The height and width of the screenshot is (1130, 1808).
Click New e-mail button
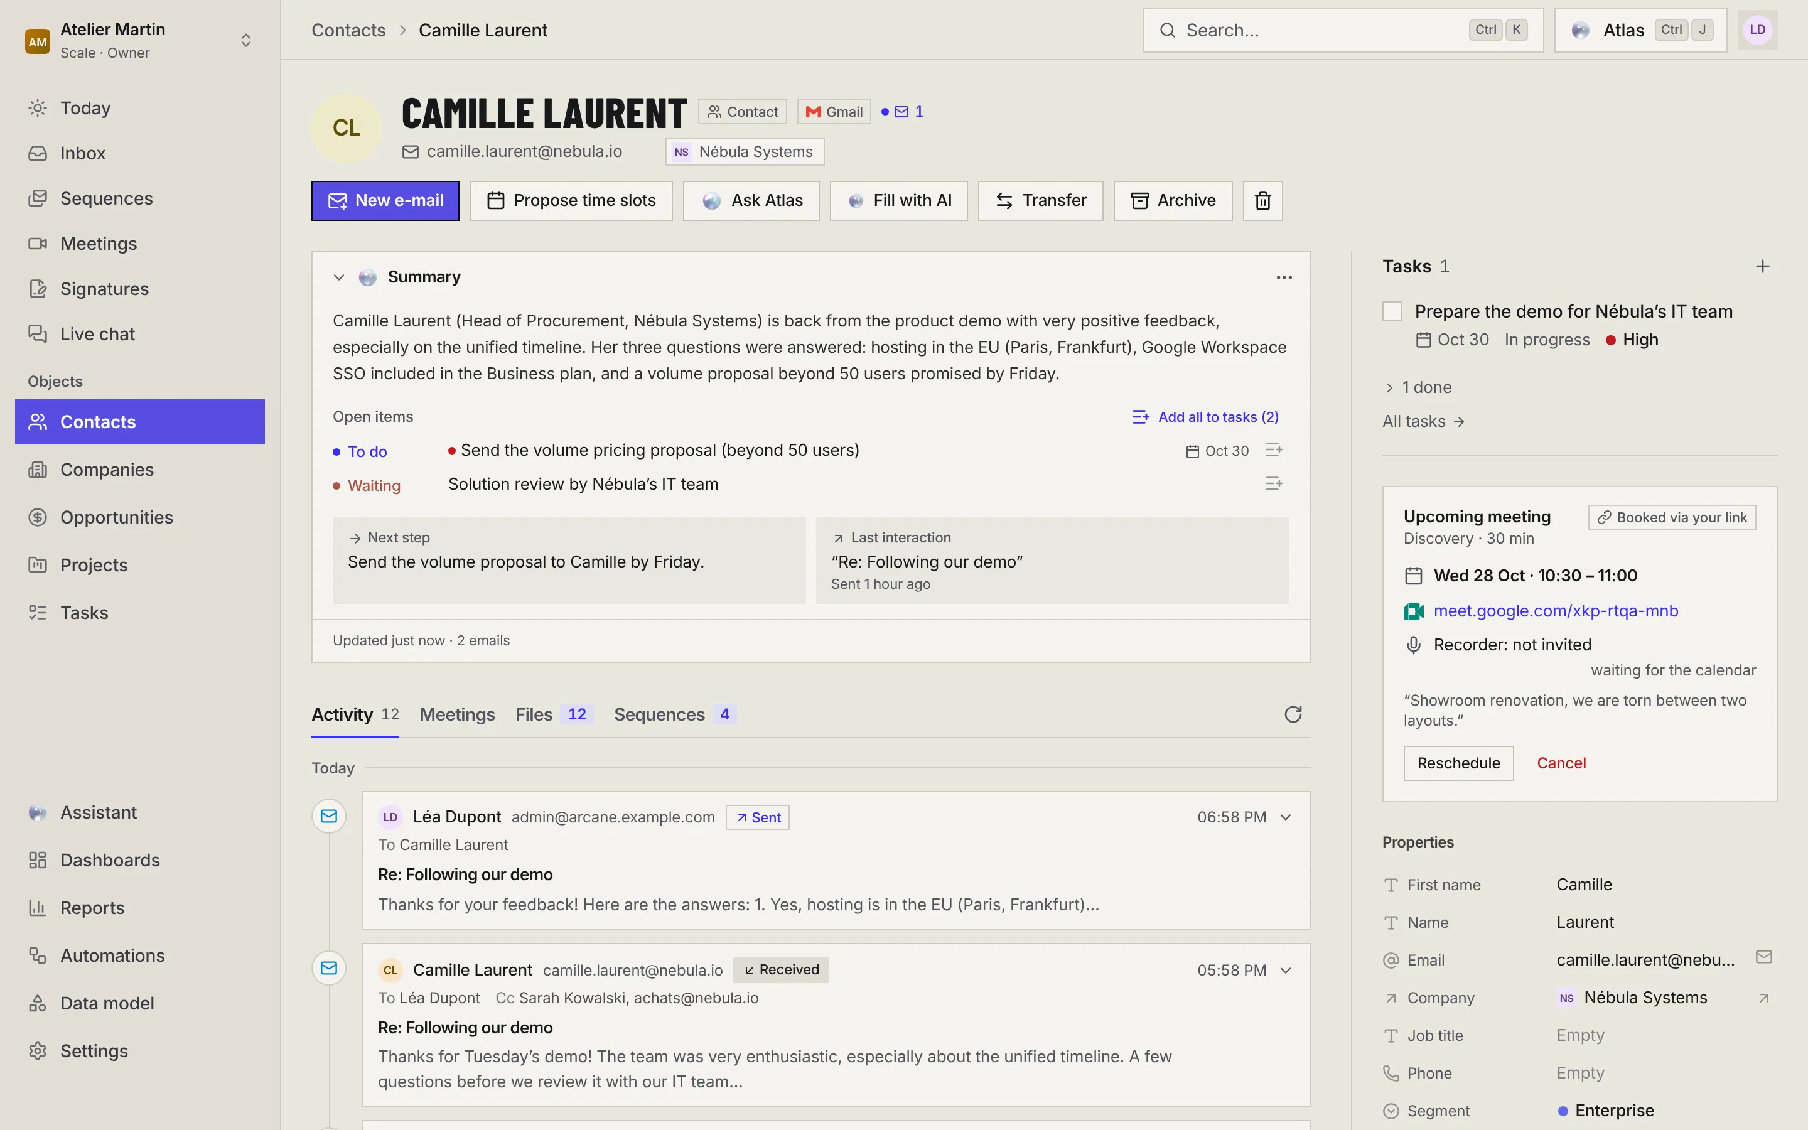click(385, 200)
